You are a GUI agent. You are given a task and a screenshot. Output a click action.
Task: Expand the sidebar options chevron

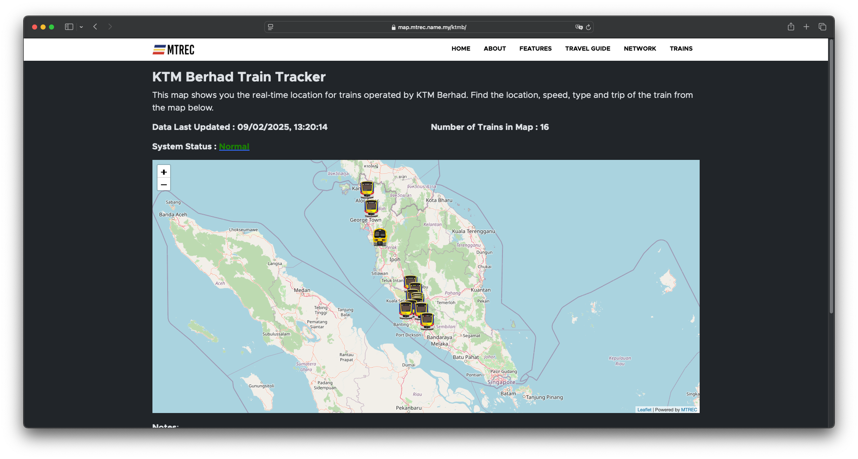(x=81, y=27)
